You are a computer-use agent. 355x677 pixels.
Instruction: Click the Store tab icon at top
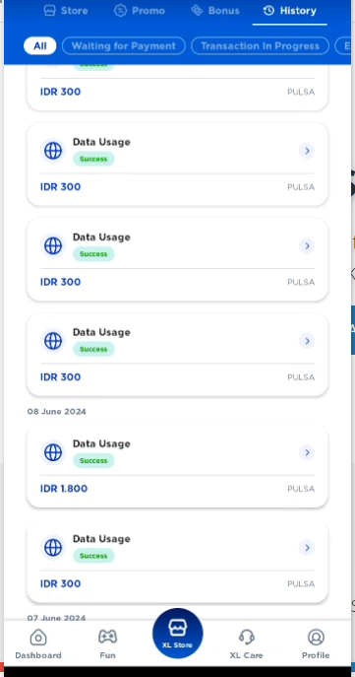(50, 11)
